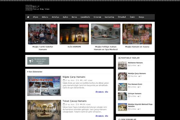Click shuffle icon beside Rastgele Yazılar
The image size is (180, 120).
pos(119,58)
